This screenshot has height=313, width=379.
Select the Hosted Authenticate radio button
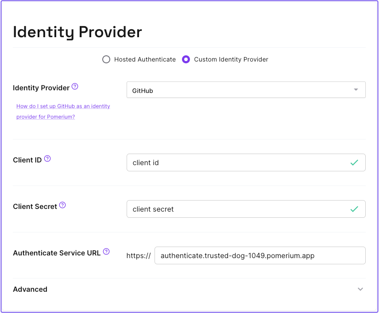[x=106, y=59]
